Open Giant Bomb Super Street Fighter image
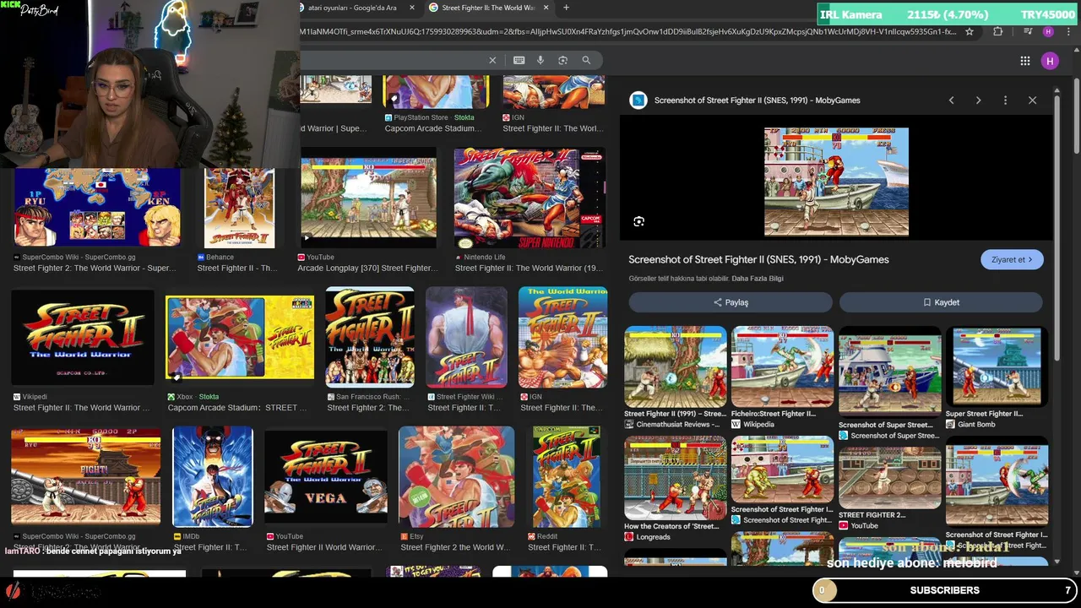This screenshot has height=608, width=1081. click(997, 366)
